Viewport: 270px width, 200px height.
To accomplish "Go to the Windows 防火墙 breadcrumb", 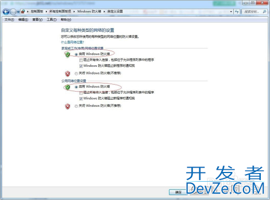I will (89, 11).
